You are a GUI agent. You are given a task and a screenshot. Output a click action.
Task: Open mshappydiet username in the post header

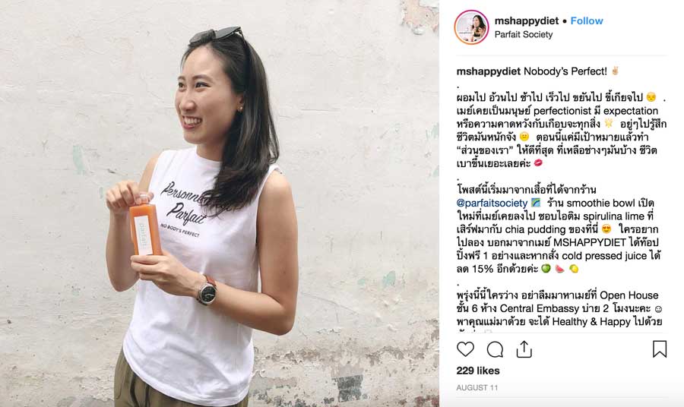click(527, 21)
